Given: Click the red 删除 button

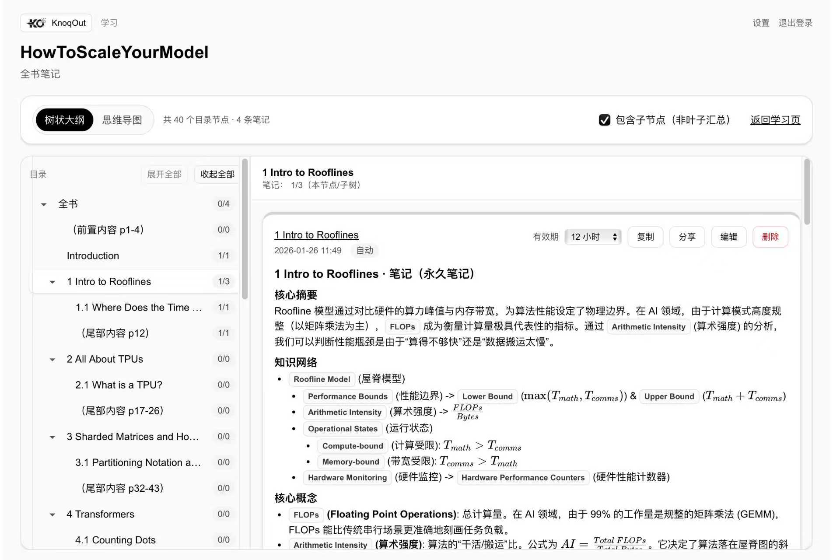Looking at the screenshot, I should click(770, 237).
